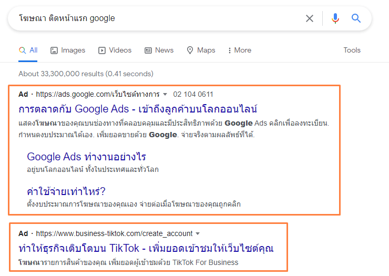Image resolution: width=389 pixels, height=276 pixels.
Task: Click the three-dot icon beside More
Action: 230,50
